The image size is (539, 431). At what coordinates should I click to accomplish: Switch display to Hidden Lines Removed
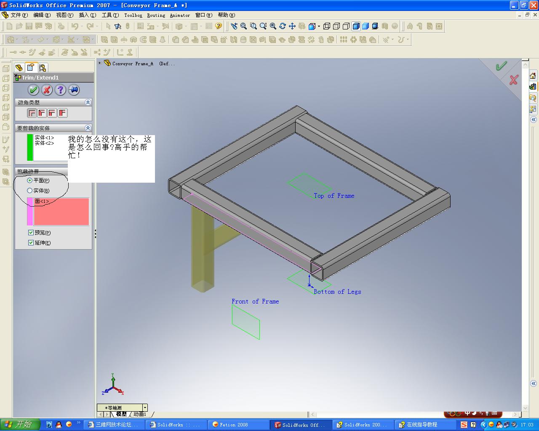[346, 27]
